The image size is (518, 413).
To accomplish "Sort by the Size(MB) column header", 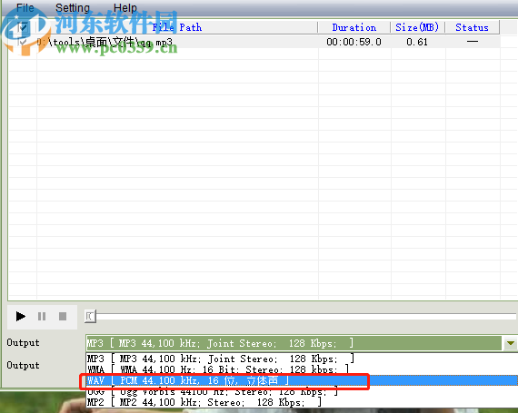I will [417, 27].
